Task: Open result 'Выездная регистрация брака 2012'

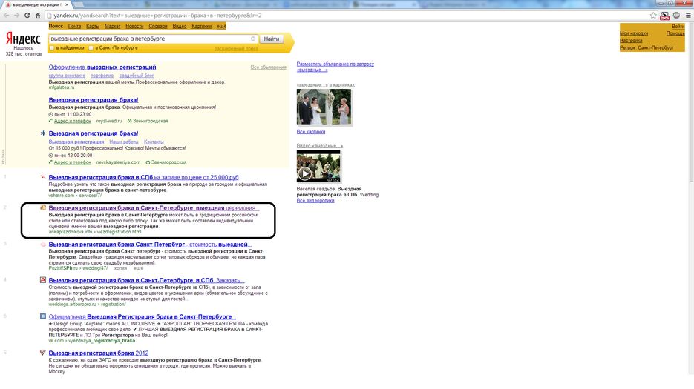Action: pyautogui.click(x=99, y=353)
